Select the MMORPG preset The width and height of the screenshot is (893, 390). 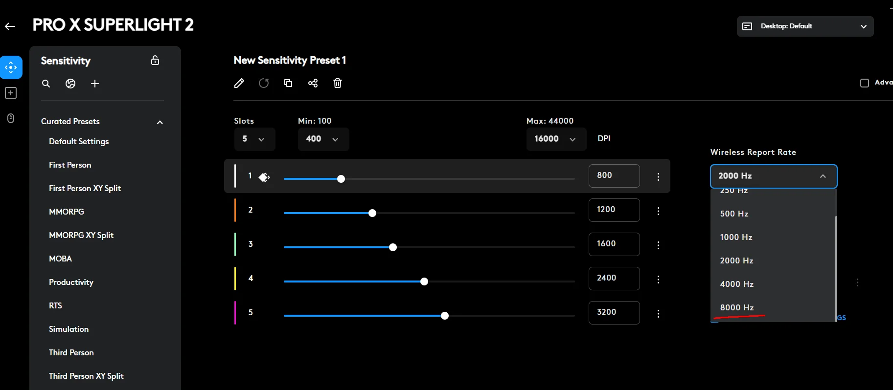click(x=67, y=212)
